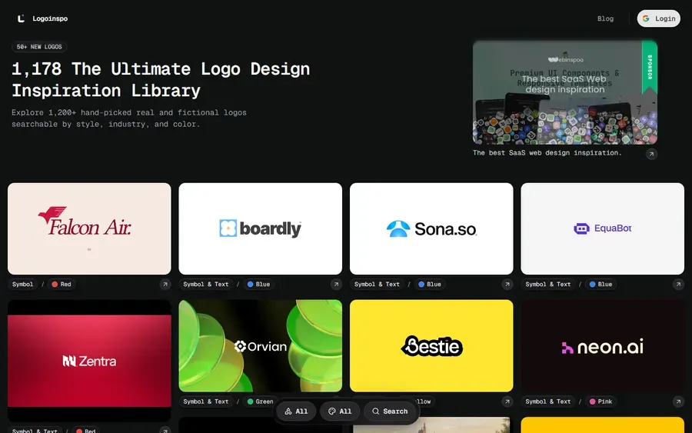
Task: Open the Blog page link
Action: (605, 18)
